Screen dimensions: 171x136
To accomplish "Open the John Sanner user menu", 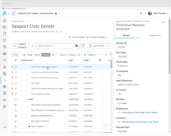I will pos(158,13).
